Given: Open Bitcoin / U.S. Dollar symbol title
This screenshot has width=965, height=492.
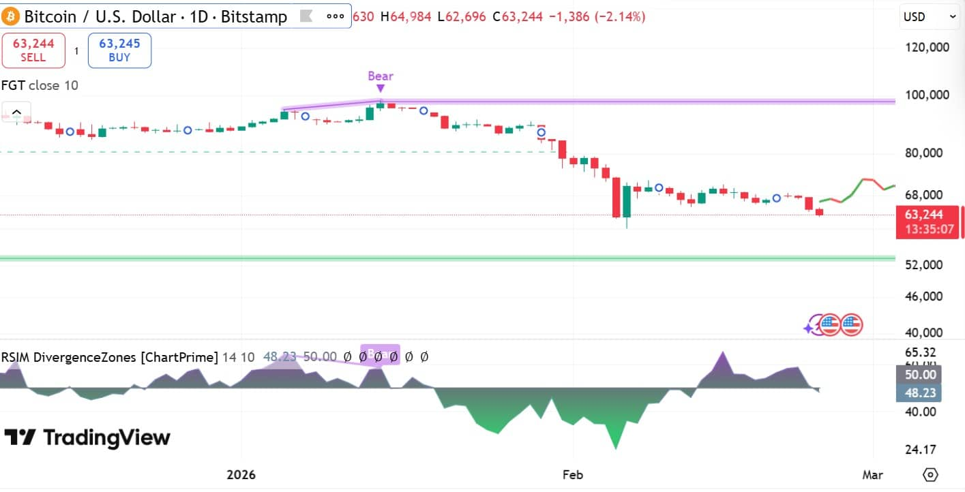Looking at the screenshot, I should (155, 16).
